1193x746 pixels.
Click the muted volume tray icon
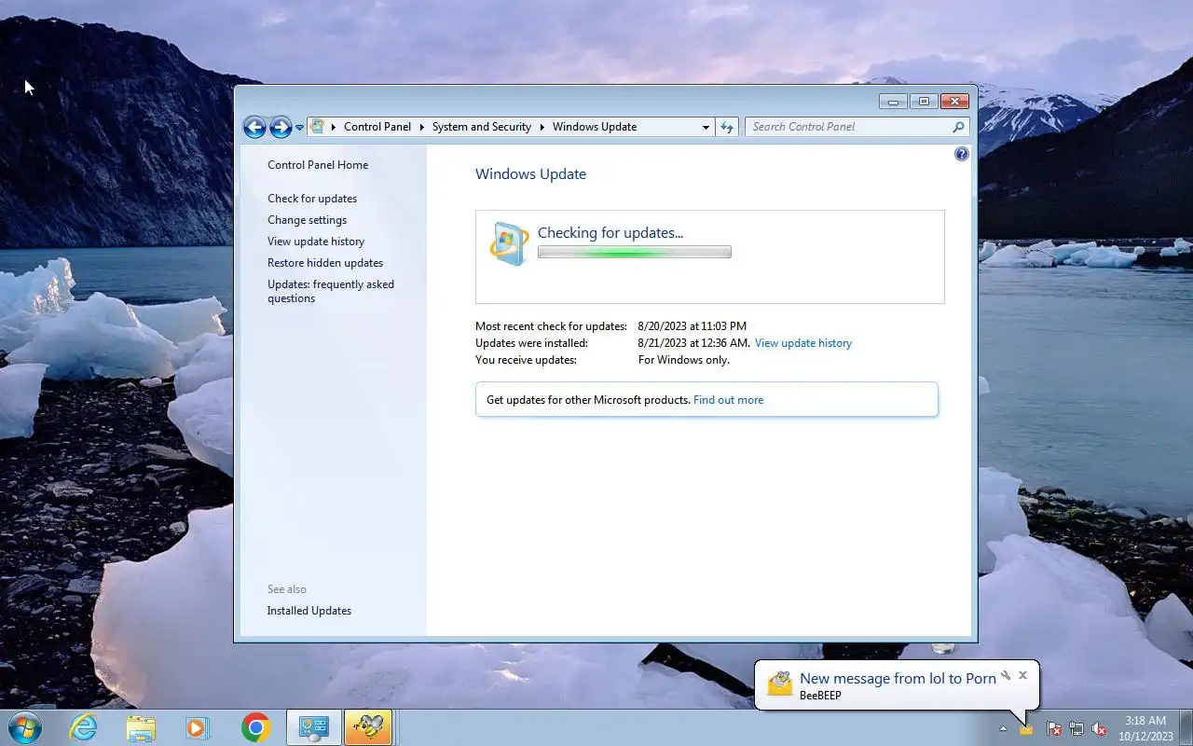click(x=1099, y=728)
